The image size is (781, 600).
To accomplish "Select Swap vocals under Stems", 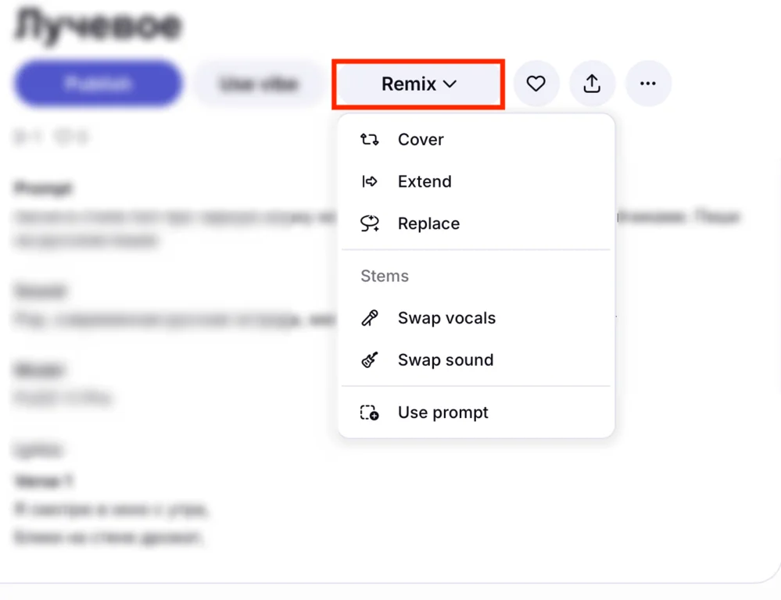I will click(446, 318).
